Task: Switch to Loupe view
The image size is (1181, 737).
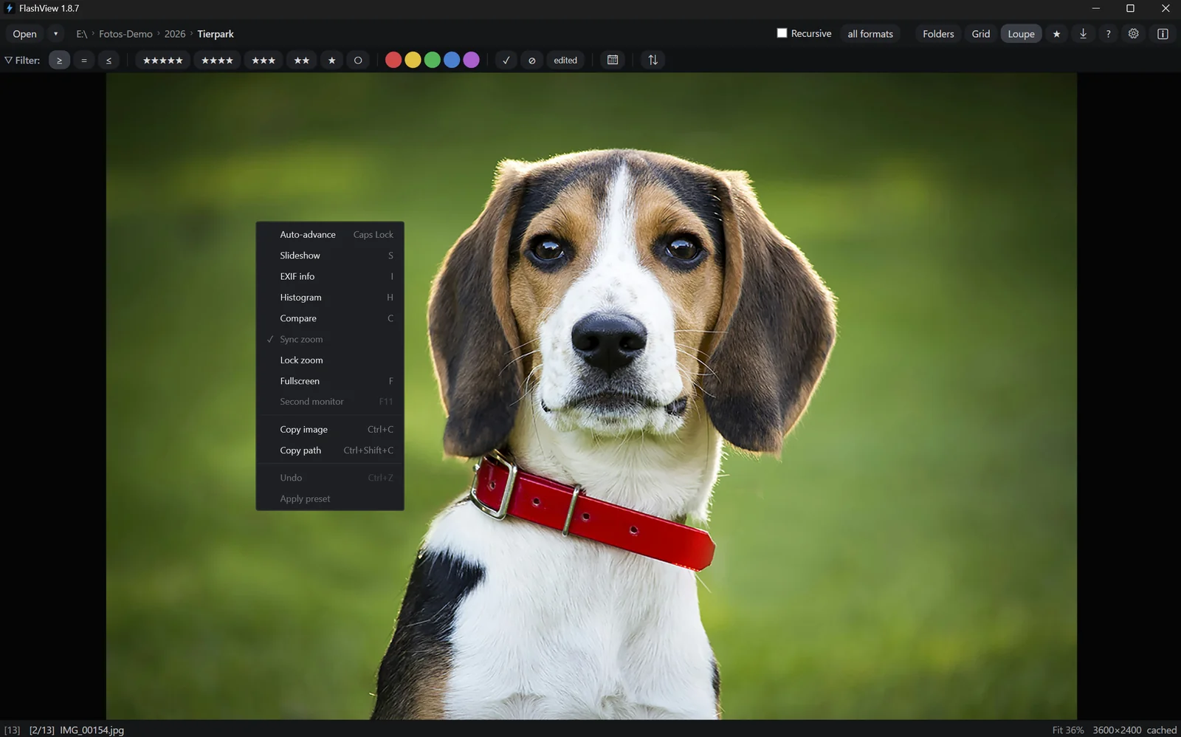Action: click(x=1021, y=34)
